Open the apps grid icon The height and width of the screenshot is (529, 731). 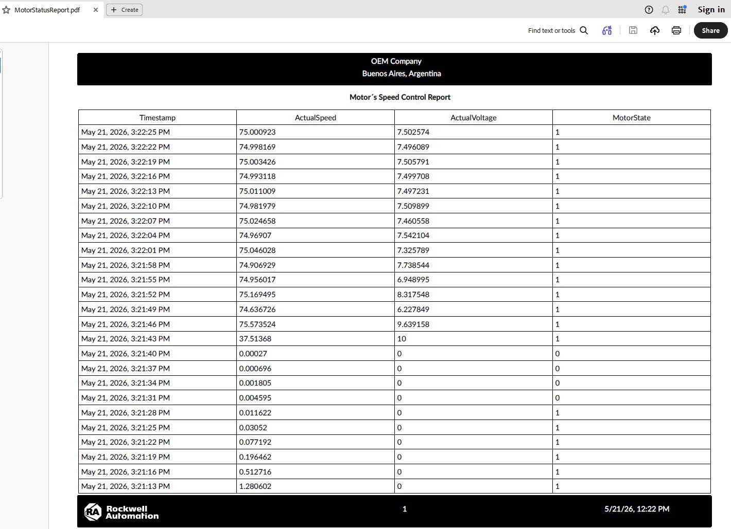point(682,10)
